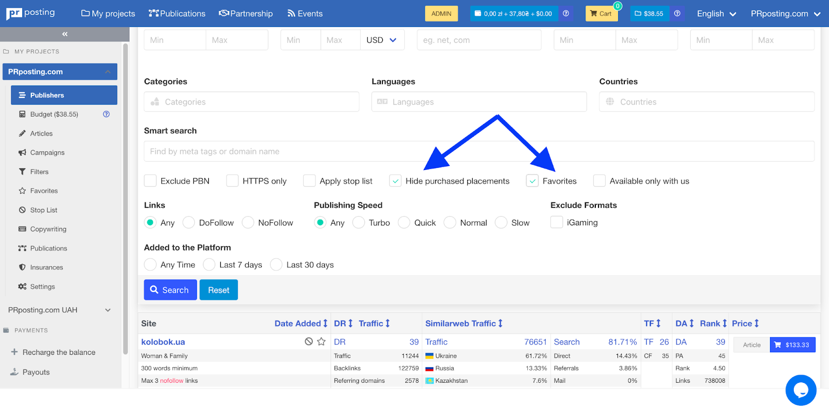Reset the filters
The height and width of the screenshot is (416, 829).
(219, 290)
